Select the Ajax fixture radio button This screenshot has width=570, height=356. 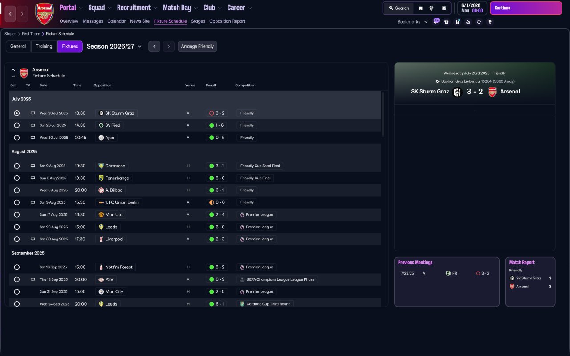point(17,138)
